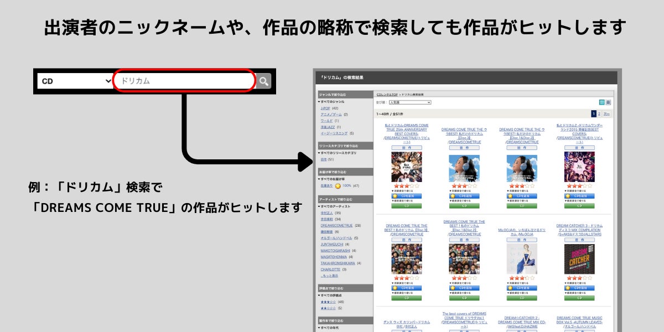Open the 人気順 sort order dropdown

tap(410, 102)
